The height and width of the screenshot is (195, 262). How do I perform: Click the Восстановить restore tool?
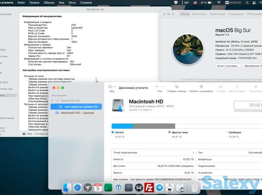click(237, 89)
